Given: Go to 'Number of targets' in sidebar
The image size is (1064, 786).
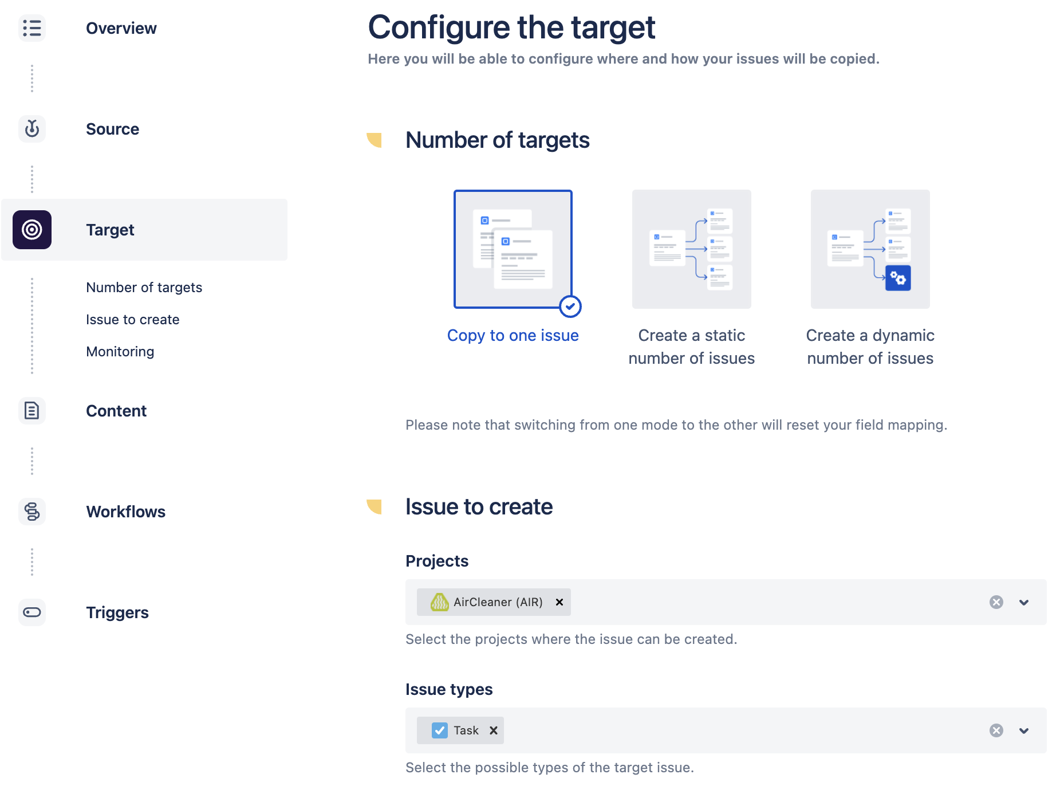Looking at the screenshot, I should pos(144,287).
